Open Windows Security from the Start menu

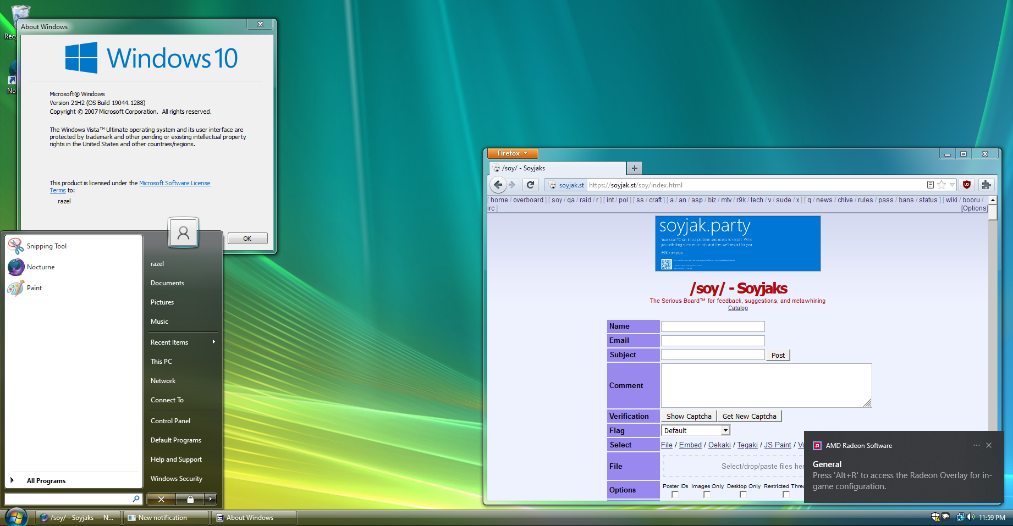177,479
